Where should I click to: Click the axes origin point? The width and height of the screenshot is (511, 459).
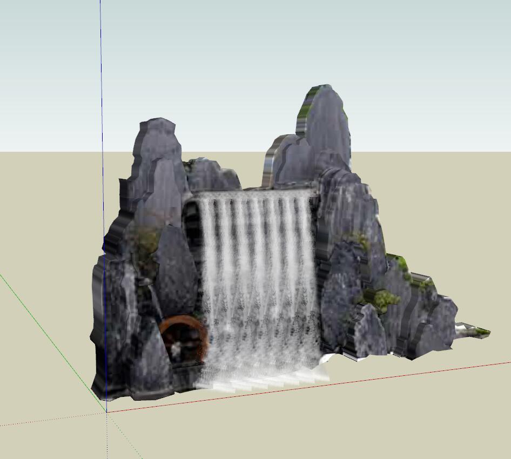(x=106, y=412)
